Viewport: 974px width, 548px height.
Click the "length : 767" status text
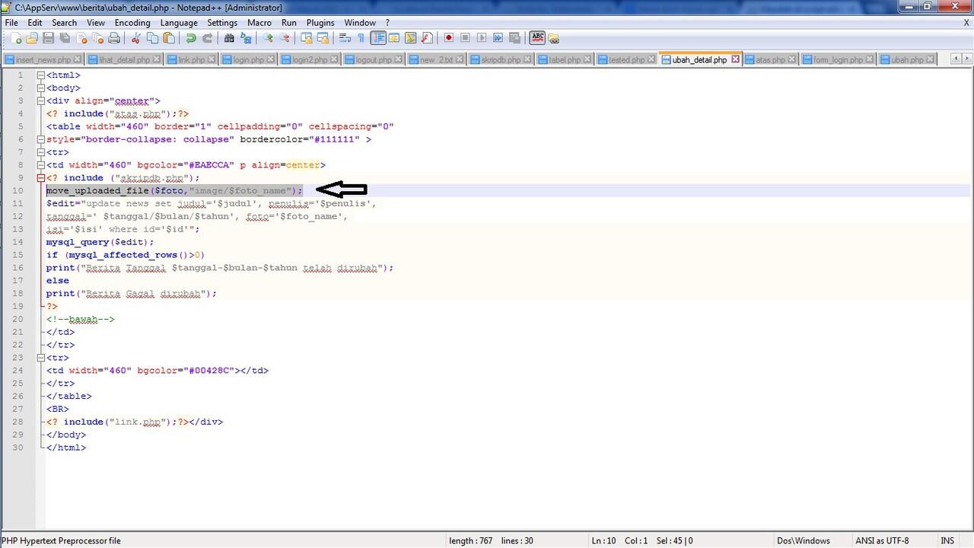[x=470, y=541]
